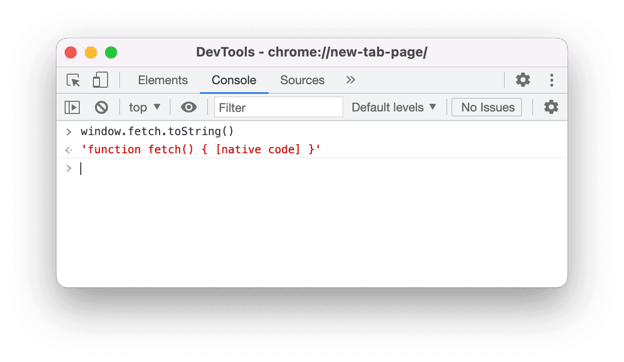Image resolution: width=624 pixels, height=362 pixels.
Task: Expand the more tabs chevron
Action: (x=351, y=80)
